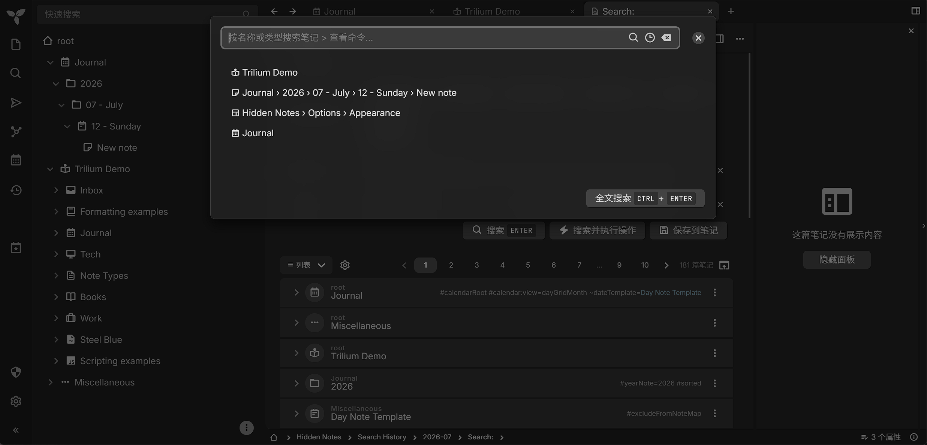Go to results page 10

click(645, 265)
